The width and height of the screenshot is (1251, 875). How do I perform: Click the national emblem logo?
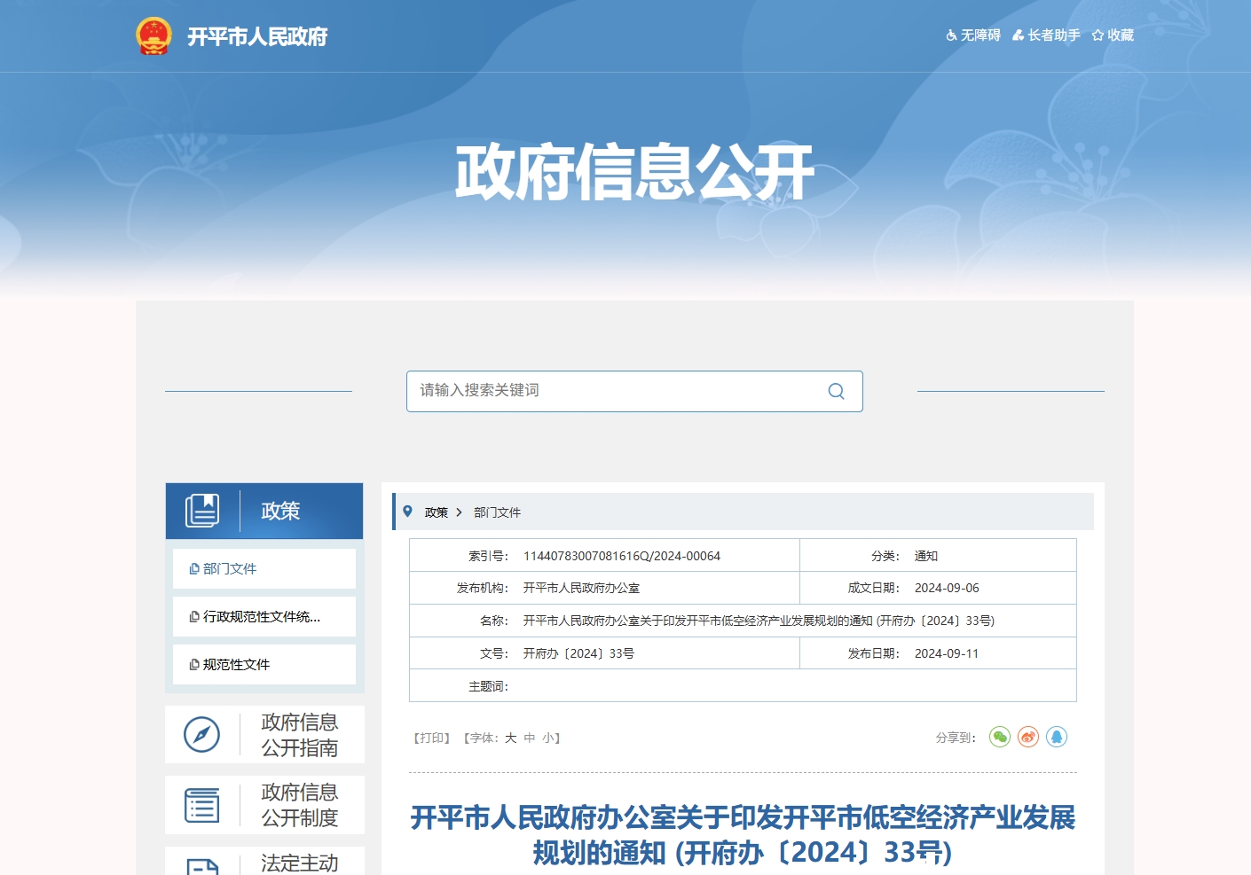coord(153,36)
